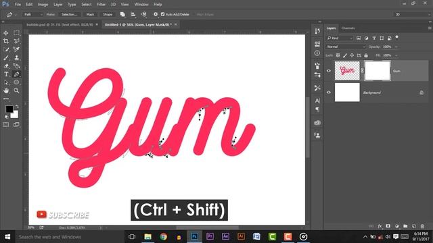
Task: Hide the Background layer
Action: coord(329,92)
